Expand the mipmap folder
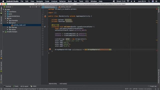 pyautogui.click(x=8, y=27)
